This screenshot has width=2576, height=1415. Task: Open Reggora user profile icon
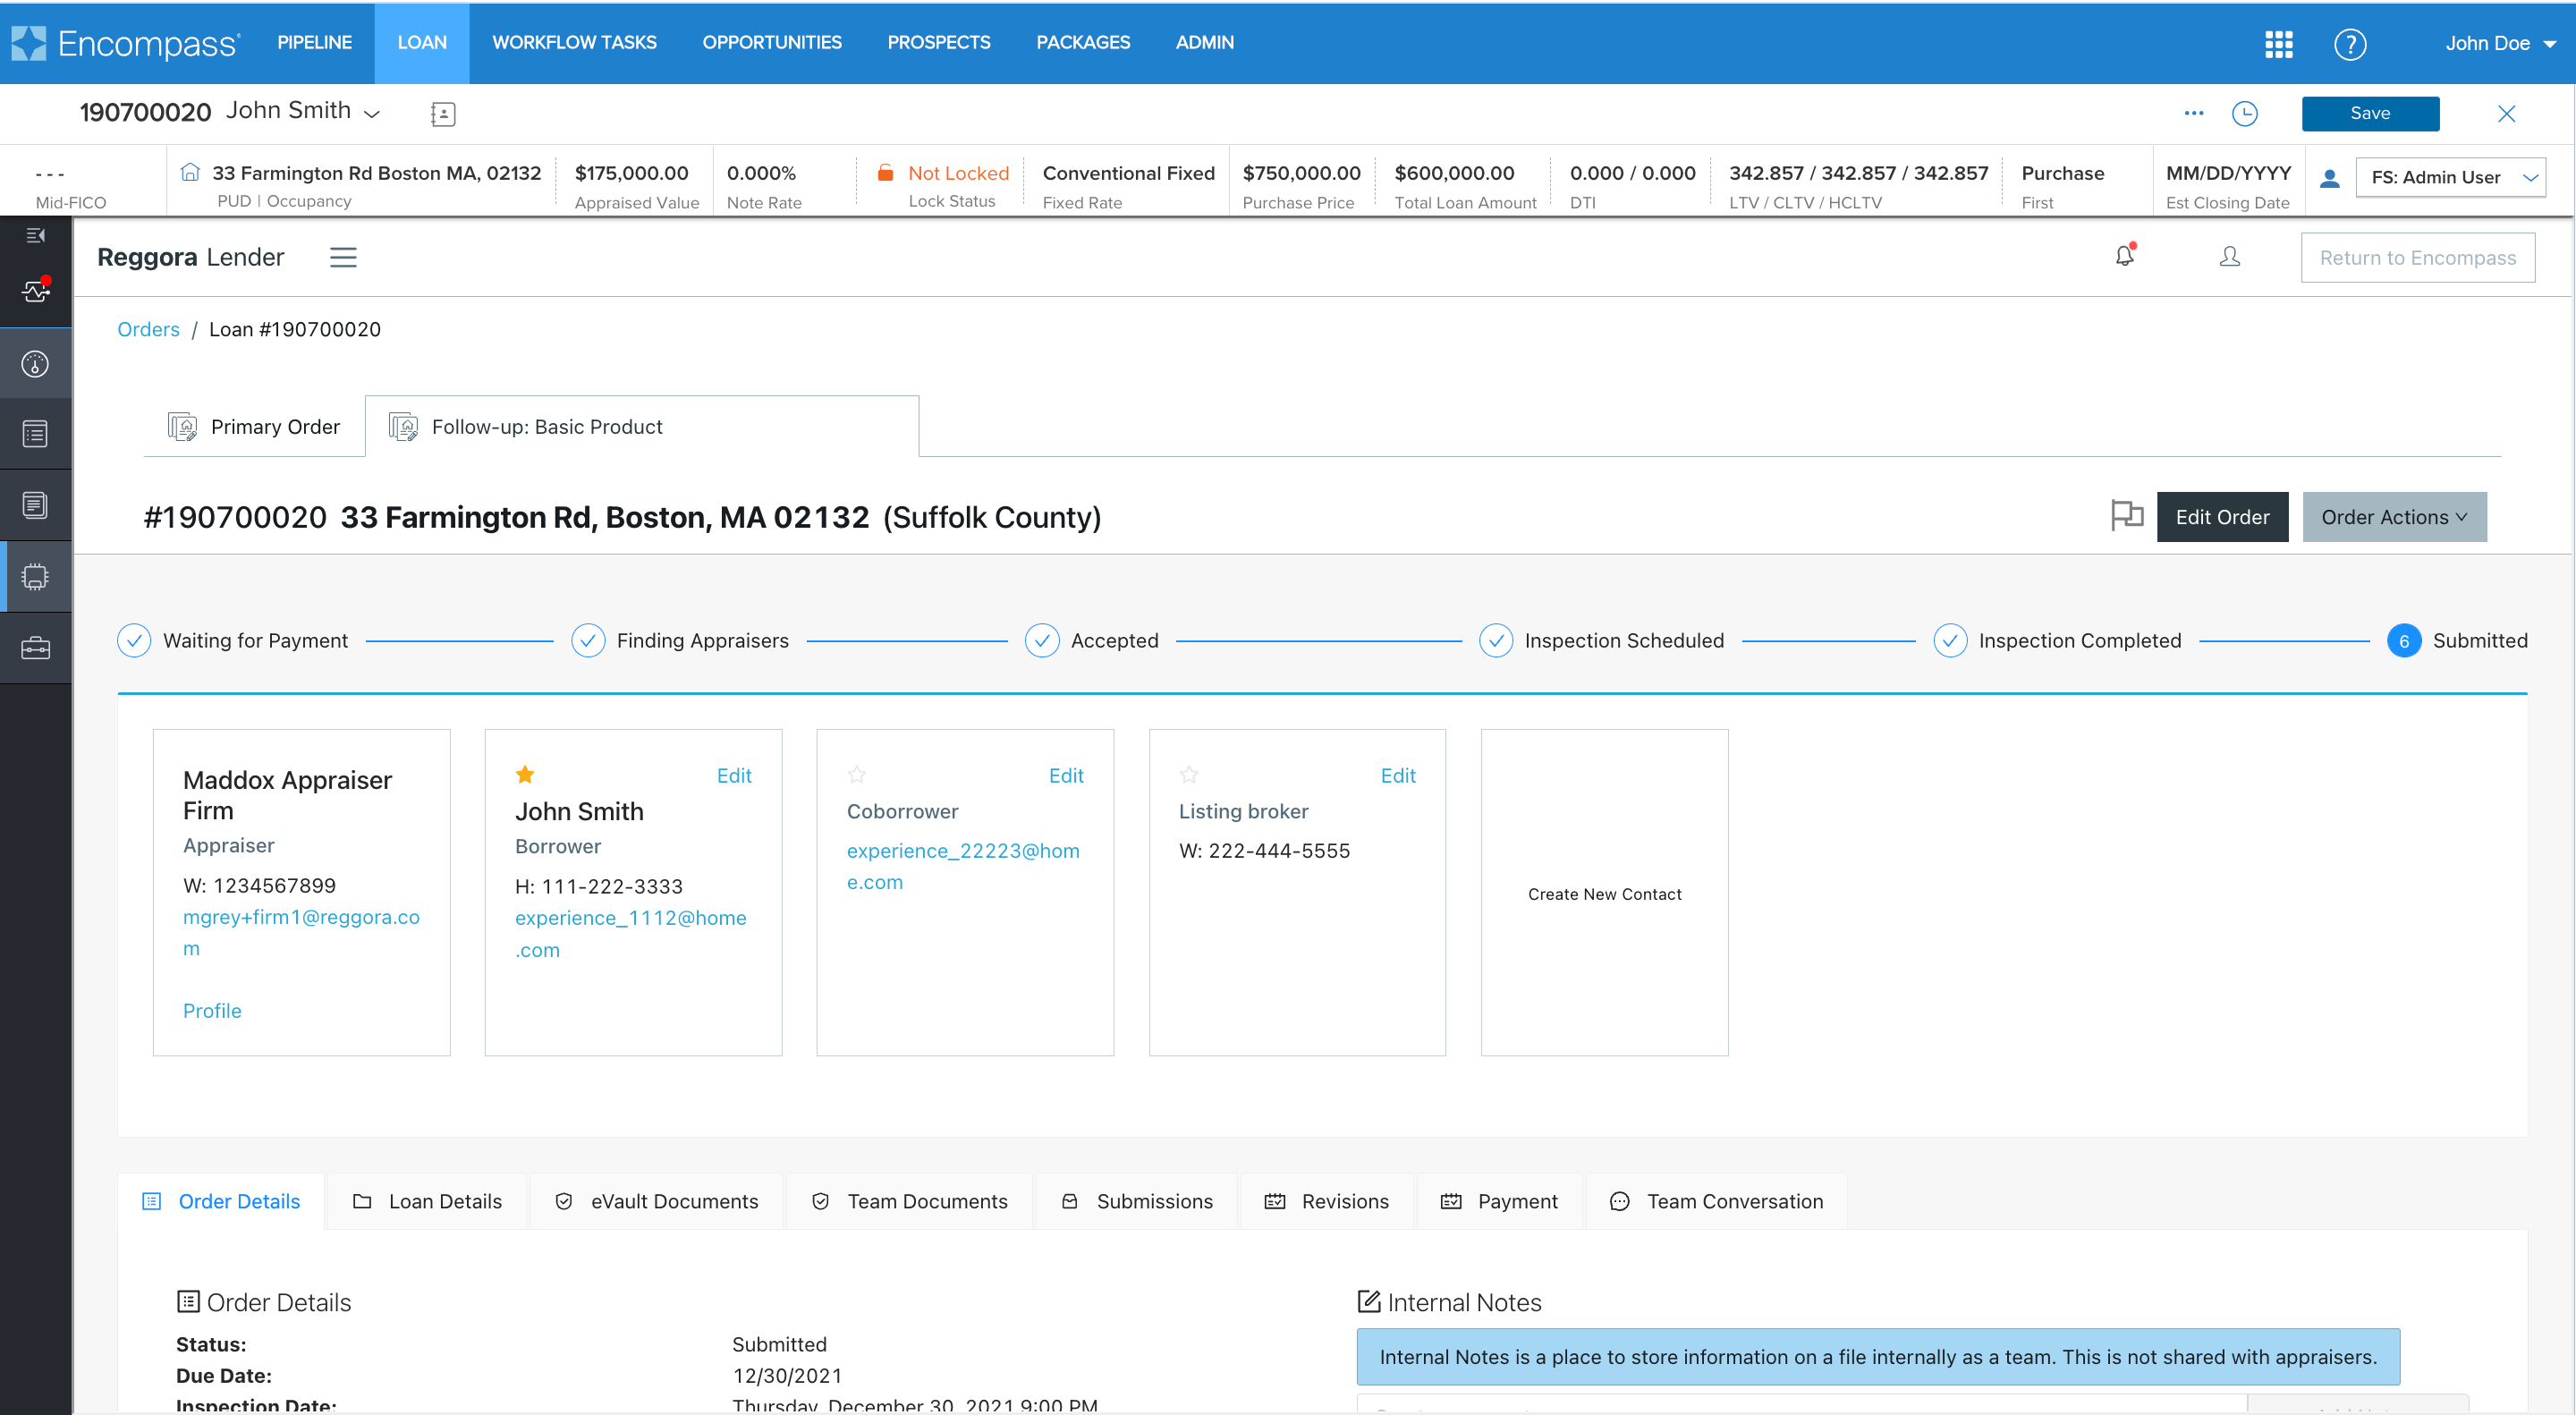click(x=2229, y=257)
